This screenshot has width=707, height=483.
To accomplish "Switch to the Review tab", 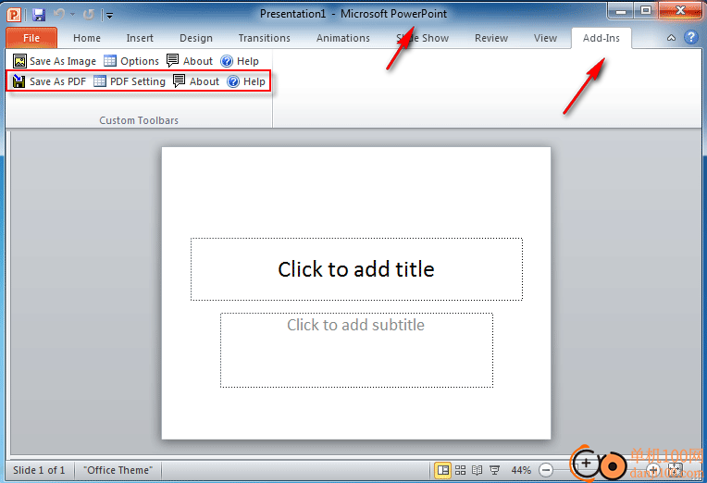I will (x=491, y=38).
